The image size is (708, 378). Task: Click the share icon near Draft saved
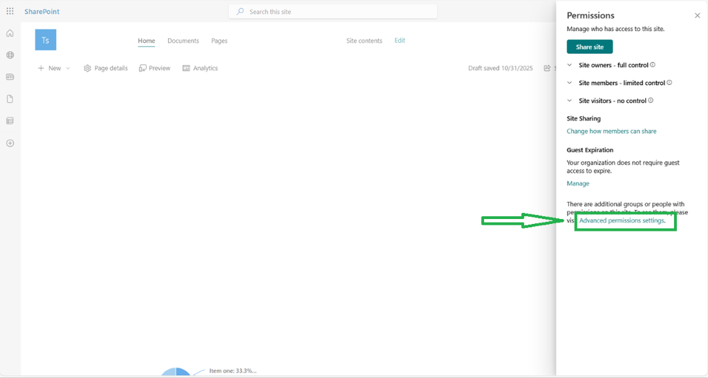pyautogui.click(x=548, y=68)
